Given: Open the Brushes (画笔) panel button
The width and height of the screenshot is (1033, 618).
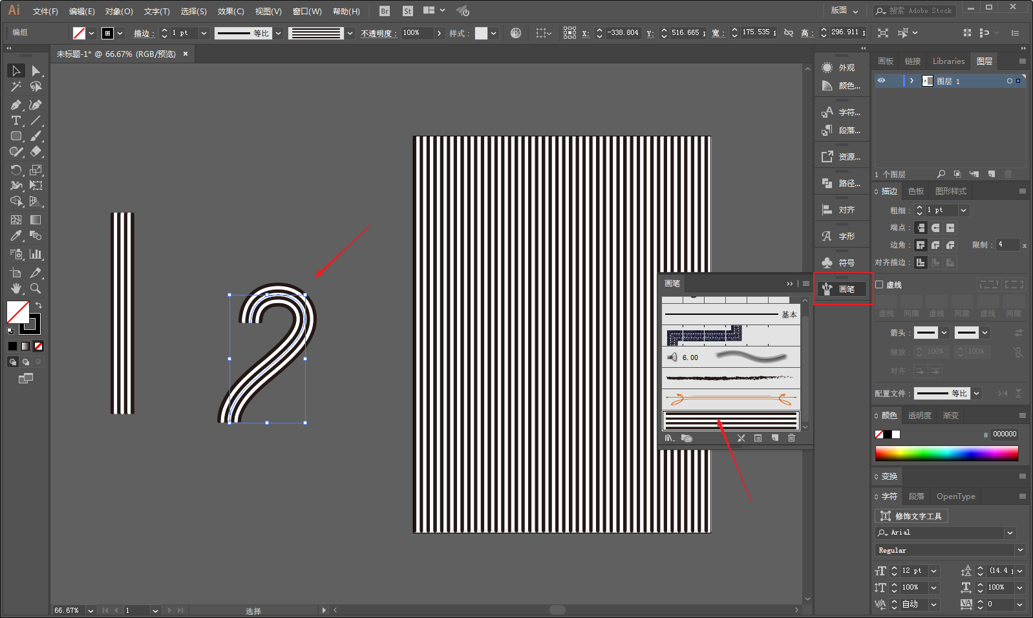Looking at the screenshot, I should click(842, 289).
